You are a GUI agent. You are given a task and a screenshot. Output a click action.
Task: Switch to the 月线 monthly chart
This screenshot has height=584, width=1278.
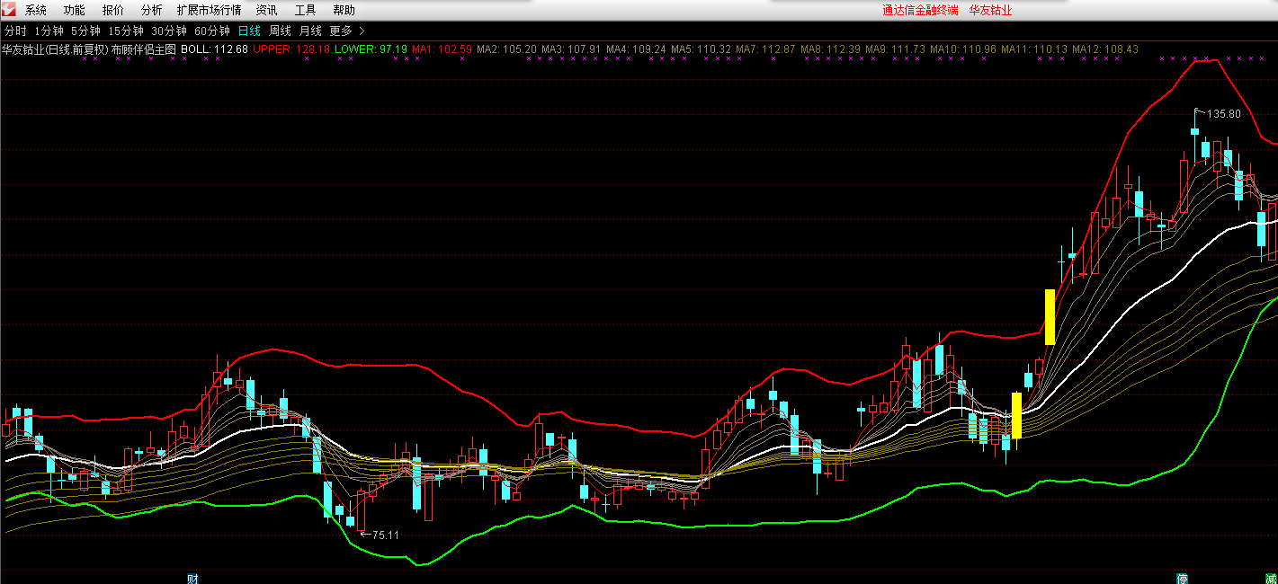pyautogui.click(x=310, y=31)
